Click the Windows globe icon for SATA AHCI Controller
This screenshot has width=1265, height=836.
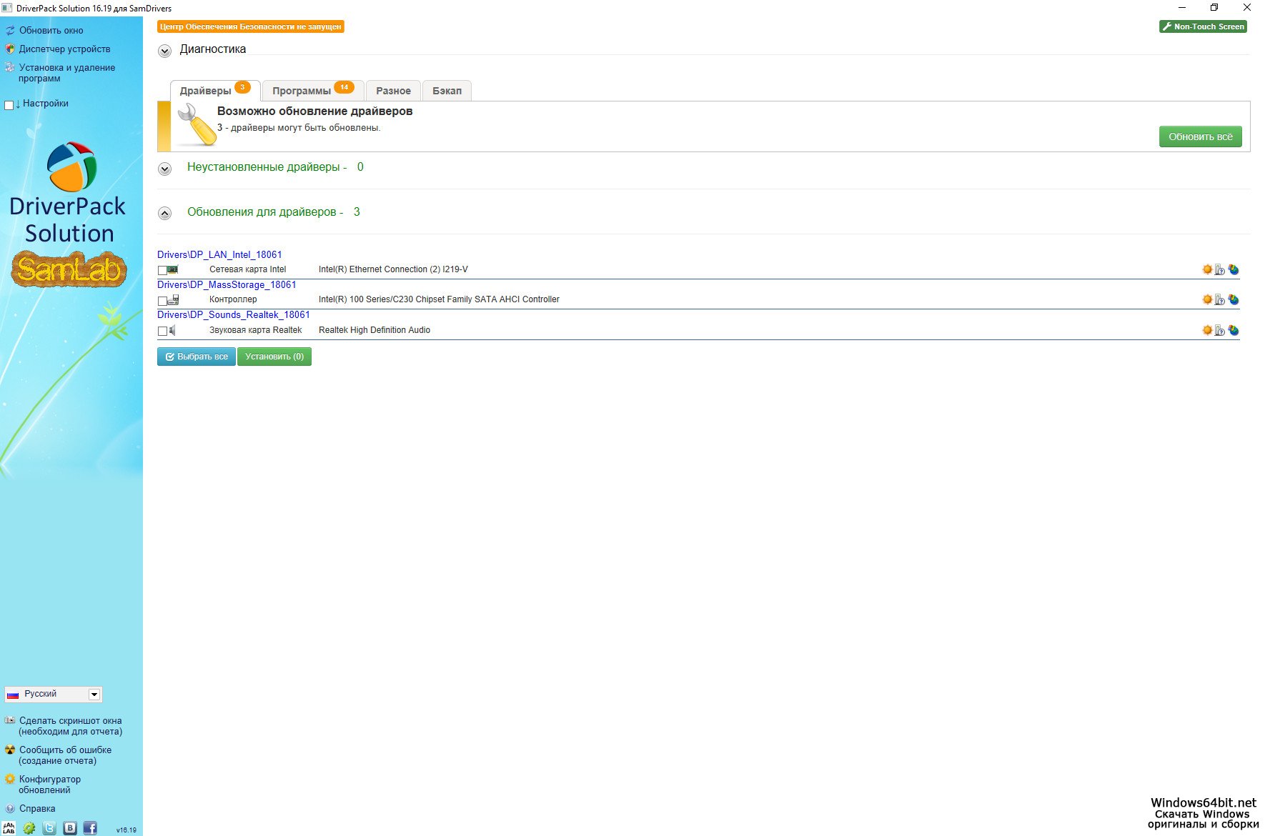[1233, 299]
